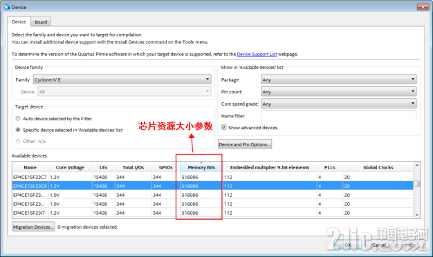Select device row EP4CE15F23C7

[x=212, y=177]
